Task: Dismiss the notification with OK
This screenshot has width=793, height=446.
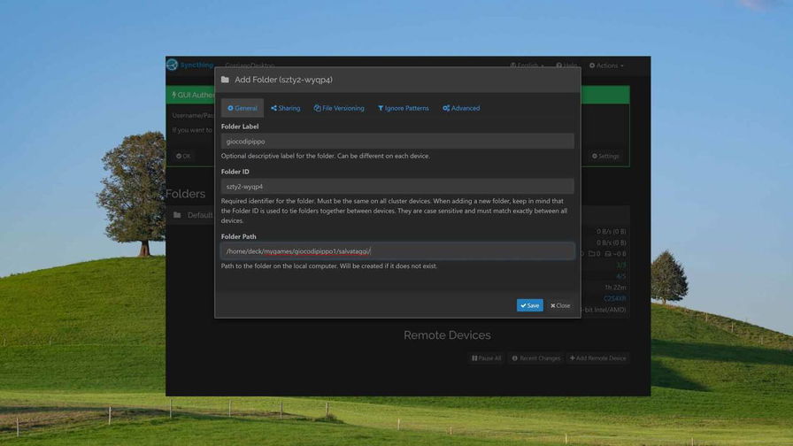Action: pyautogui.click(x=183, y=157)
